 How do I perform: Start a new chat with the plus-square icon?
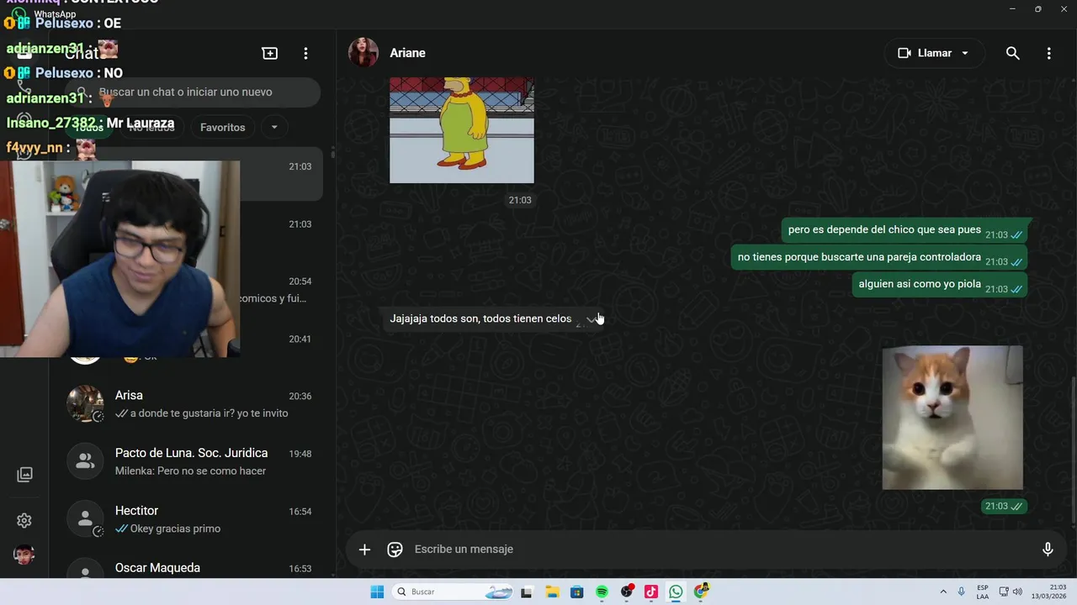click(x=270, y=53)
